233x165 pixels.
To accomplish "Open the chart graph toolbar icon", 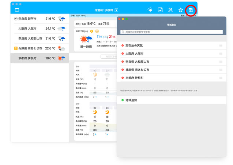I will pyautogui.click(x=160, y=10).
